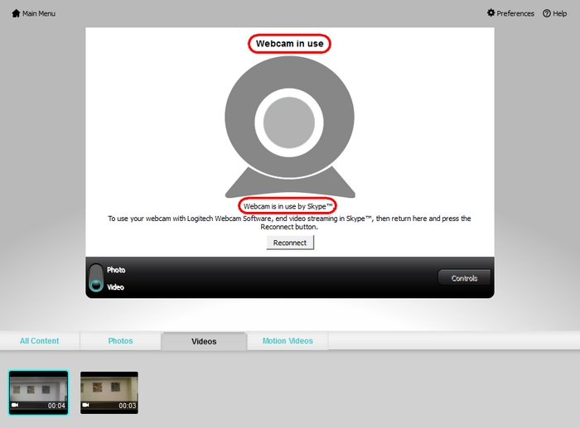Click the Preferences gear icon

tap(491, 13)
